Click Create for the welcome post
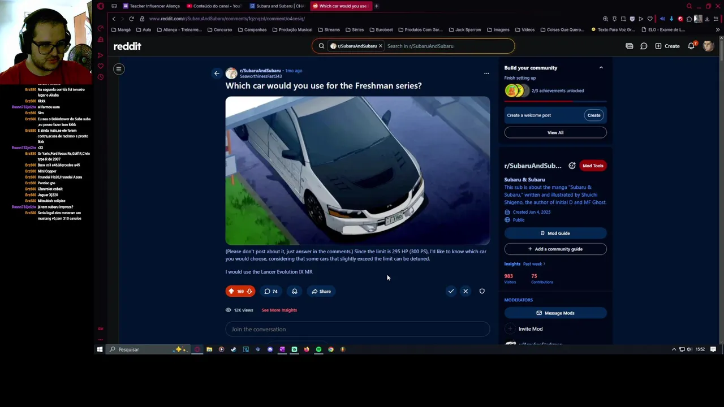This screenshot has height=407, width=724. point(594,115)
